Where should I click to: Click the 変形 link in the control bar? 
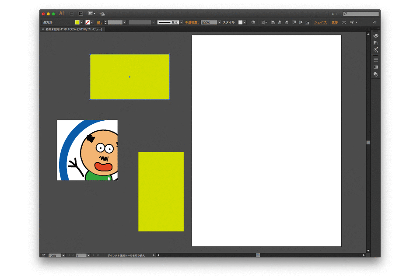click(x=334, y=22)
